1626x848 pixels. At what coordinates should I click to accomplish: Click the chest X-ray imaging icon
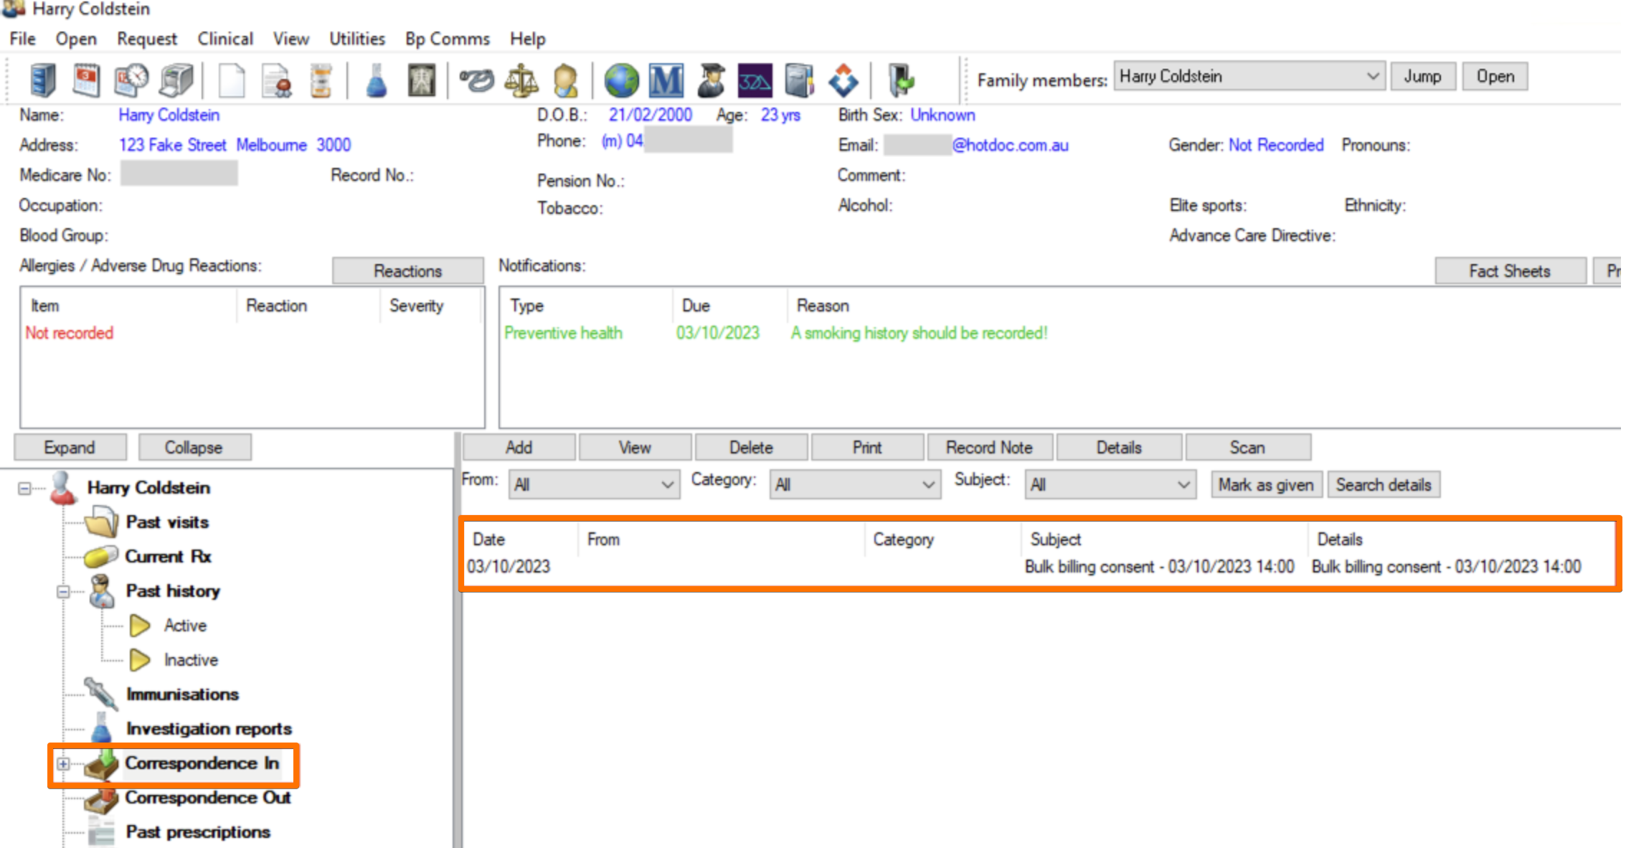click(422, 80)
